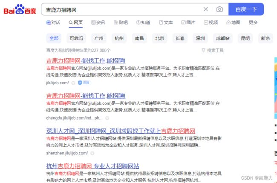Open the 文库 tab

tap(166, 23)
